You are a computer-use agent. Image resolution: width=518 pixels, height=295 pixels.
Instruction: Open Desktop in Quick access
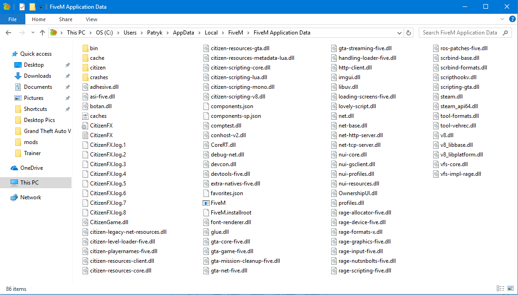pyautogui.click(x=34, y=65)
